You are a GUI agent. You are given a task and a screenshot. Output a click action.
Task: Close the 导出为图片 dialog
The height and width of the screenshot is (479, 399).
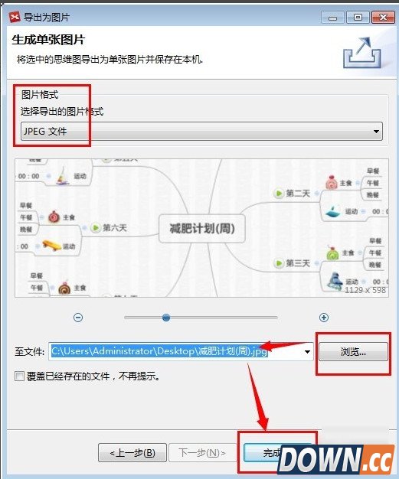pos(382,18)
